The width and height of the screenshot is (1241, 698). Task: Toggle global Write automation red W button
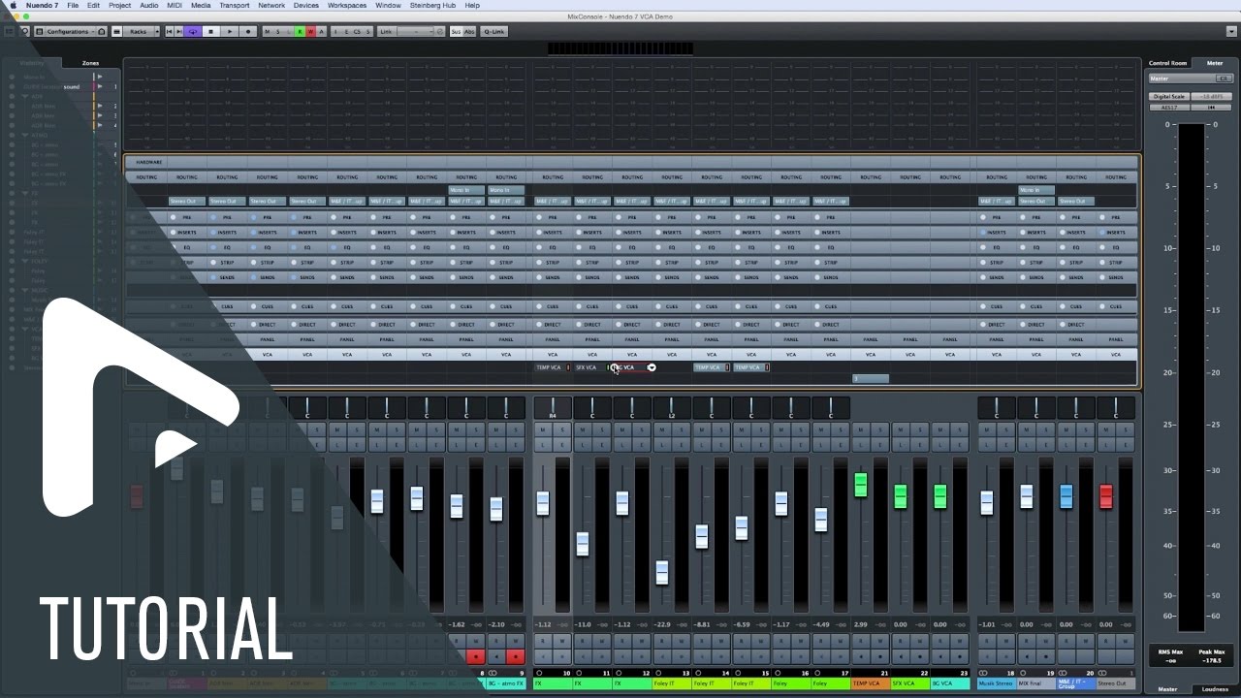click(x=310, y=32)
